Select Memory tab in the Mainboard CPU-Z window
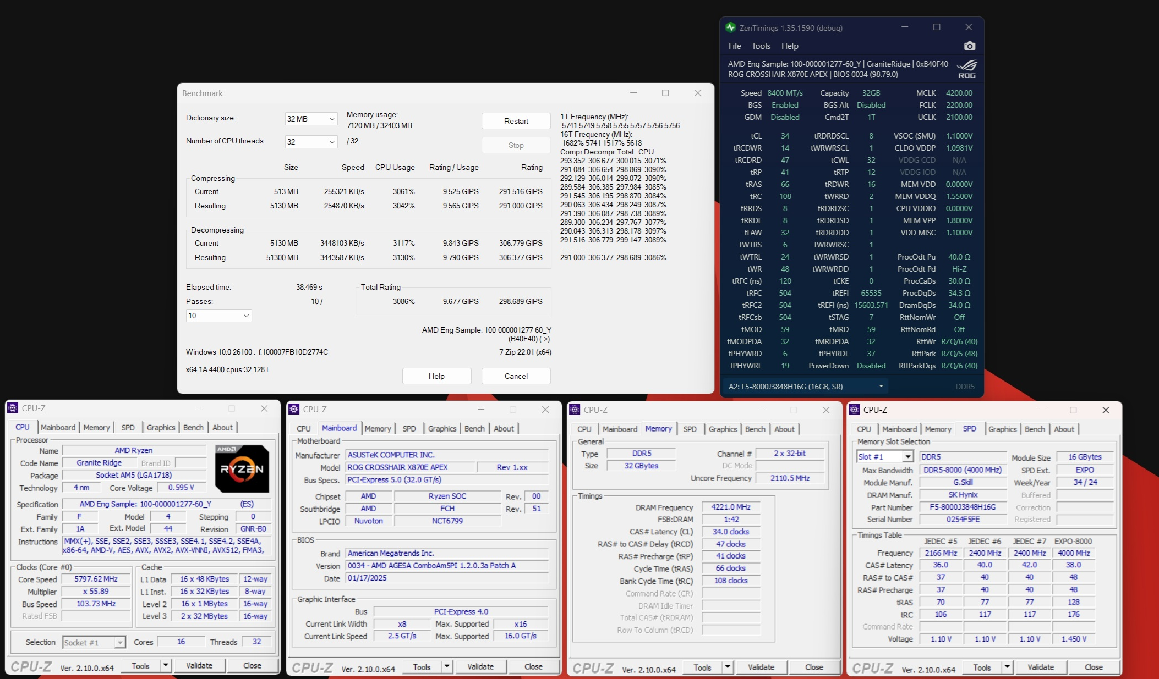Viewport: 1159px width, 679px height. click(x=378, y=429)
